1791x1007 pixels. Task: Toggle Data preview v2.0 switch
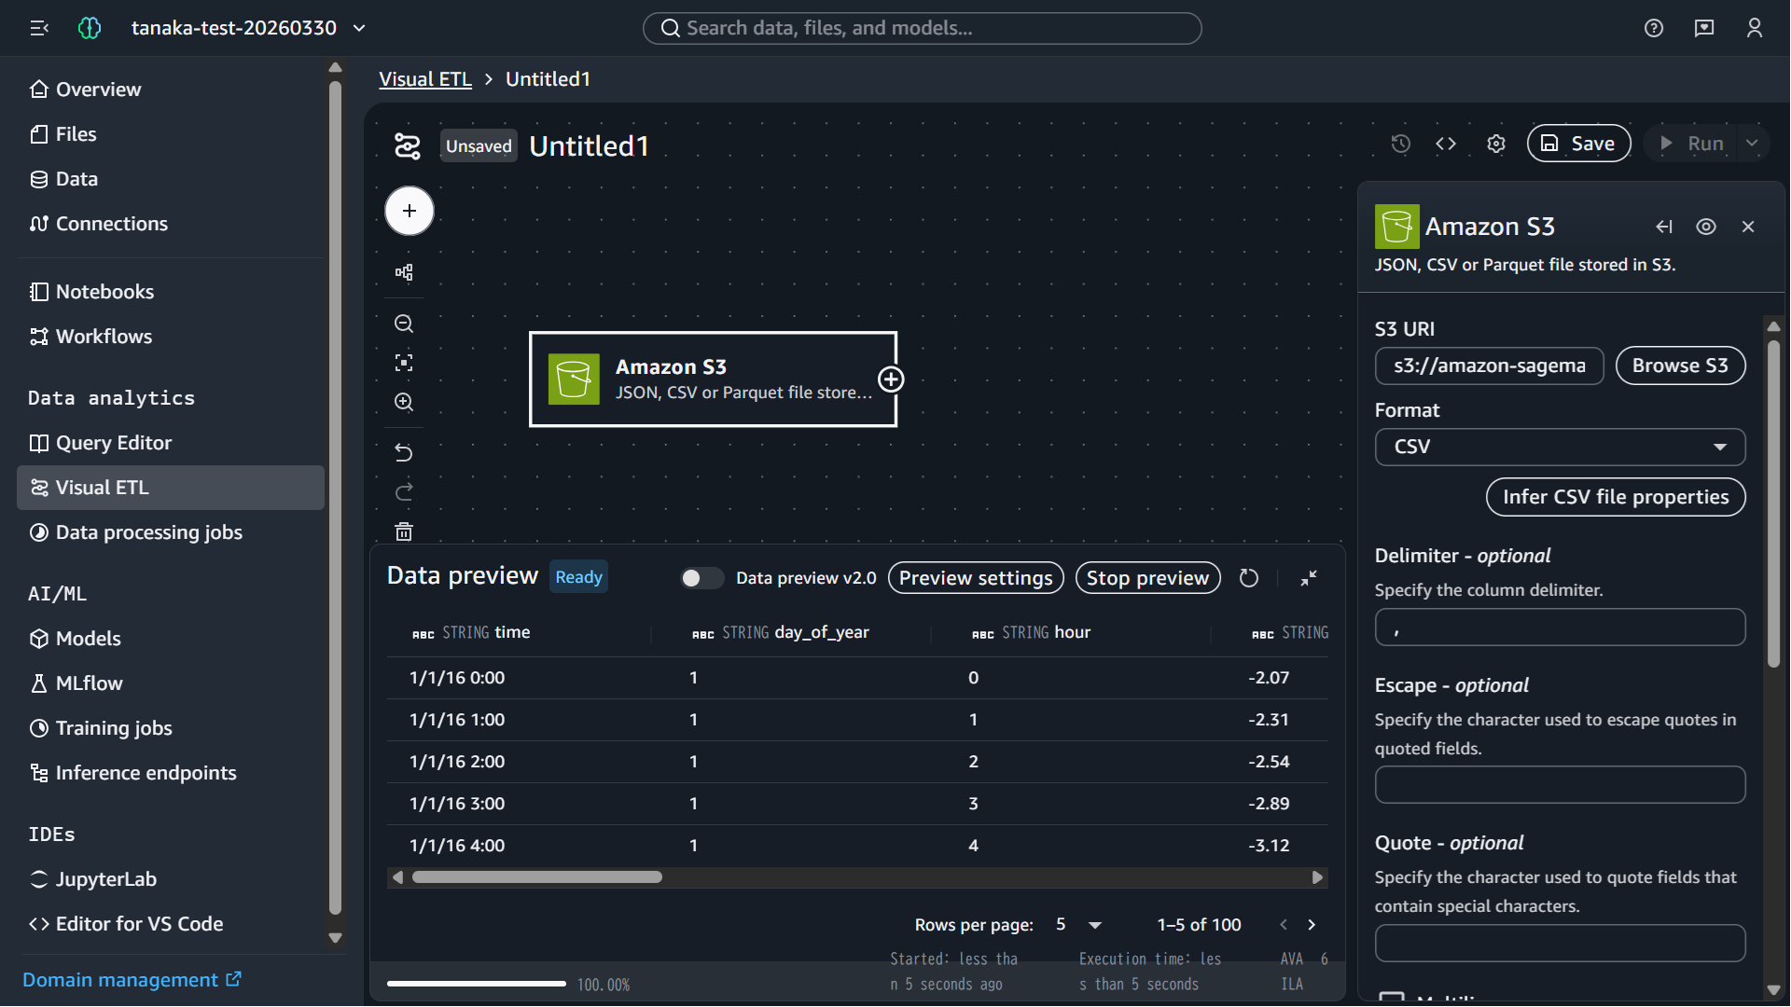pyautogui.click(x=701, y=578)
